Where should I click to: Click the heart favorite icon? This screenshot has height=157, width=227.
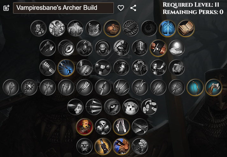(121, 8)
